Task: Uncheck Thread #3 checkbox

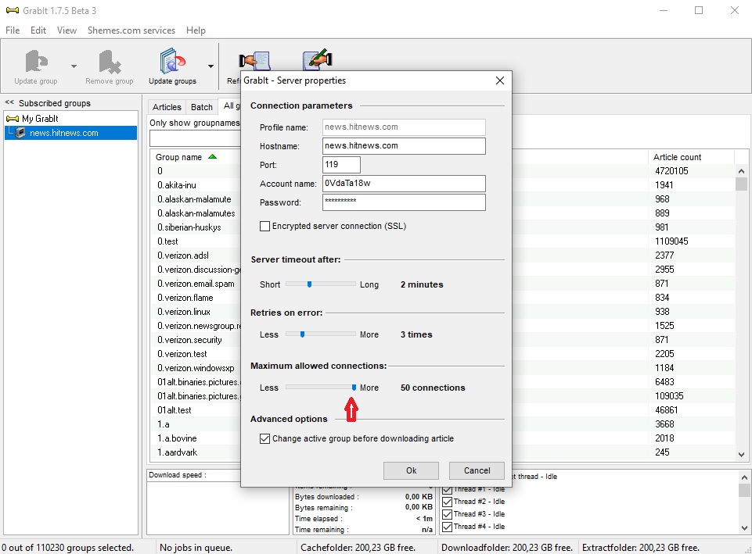Action: click(447, 514)
